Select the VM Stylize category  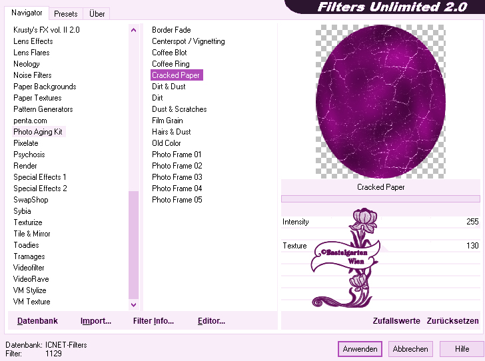coord(29,290)
